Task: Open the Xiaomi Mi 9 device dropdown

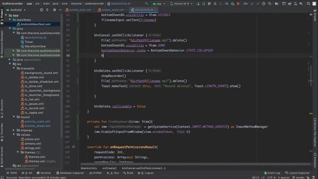Action: (181, 3)
